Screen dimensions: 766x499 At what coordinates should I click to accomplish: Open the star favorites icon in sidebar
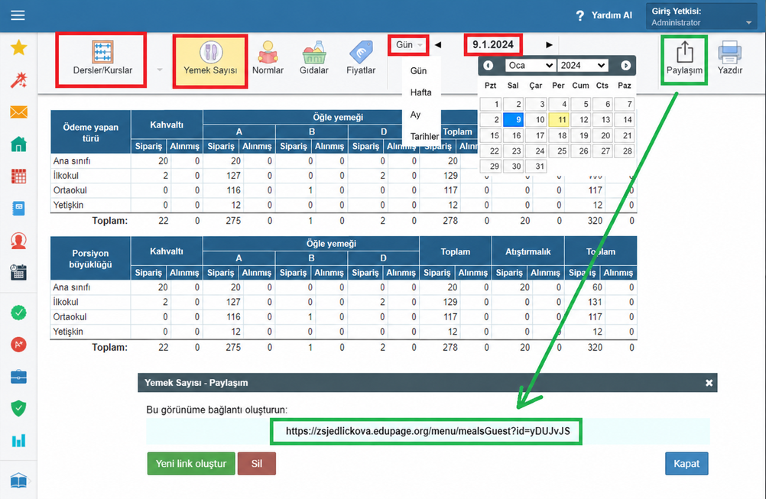18,48
